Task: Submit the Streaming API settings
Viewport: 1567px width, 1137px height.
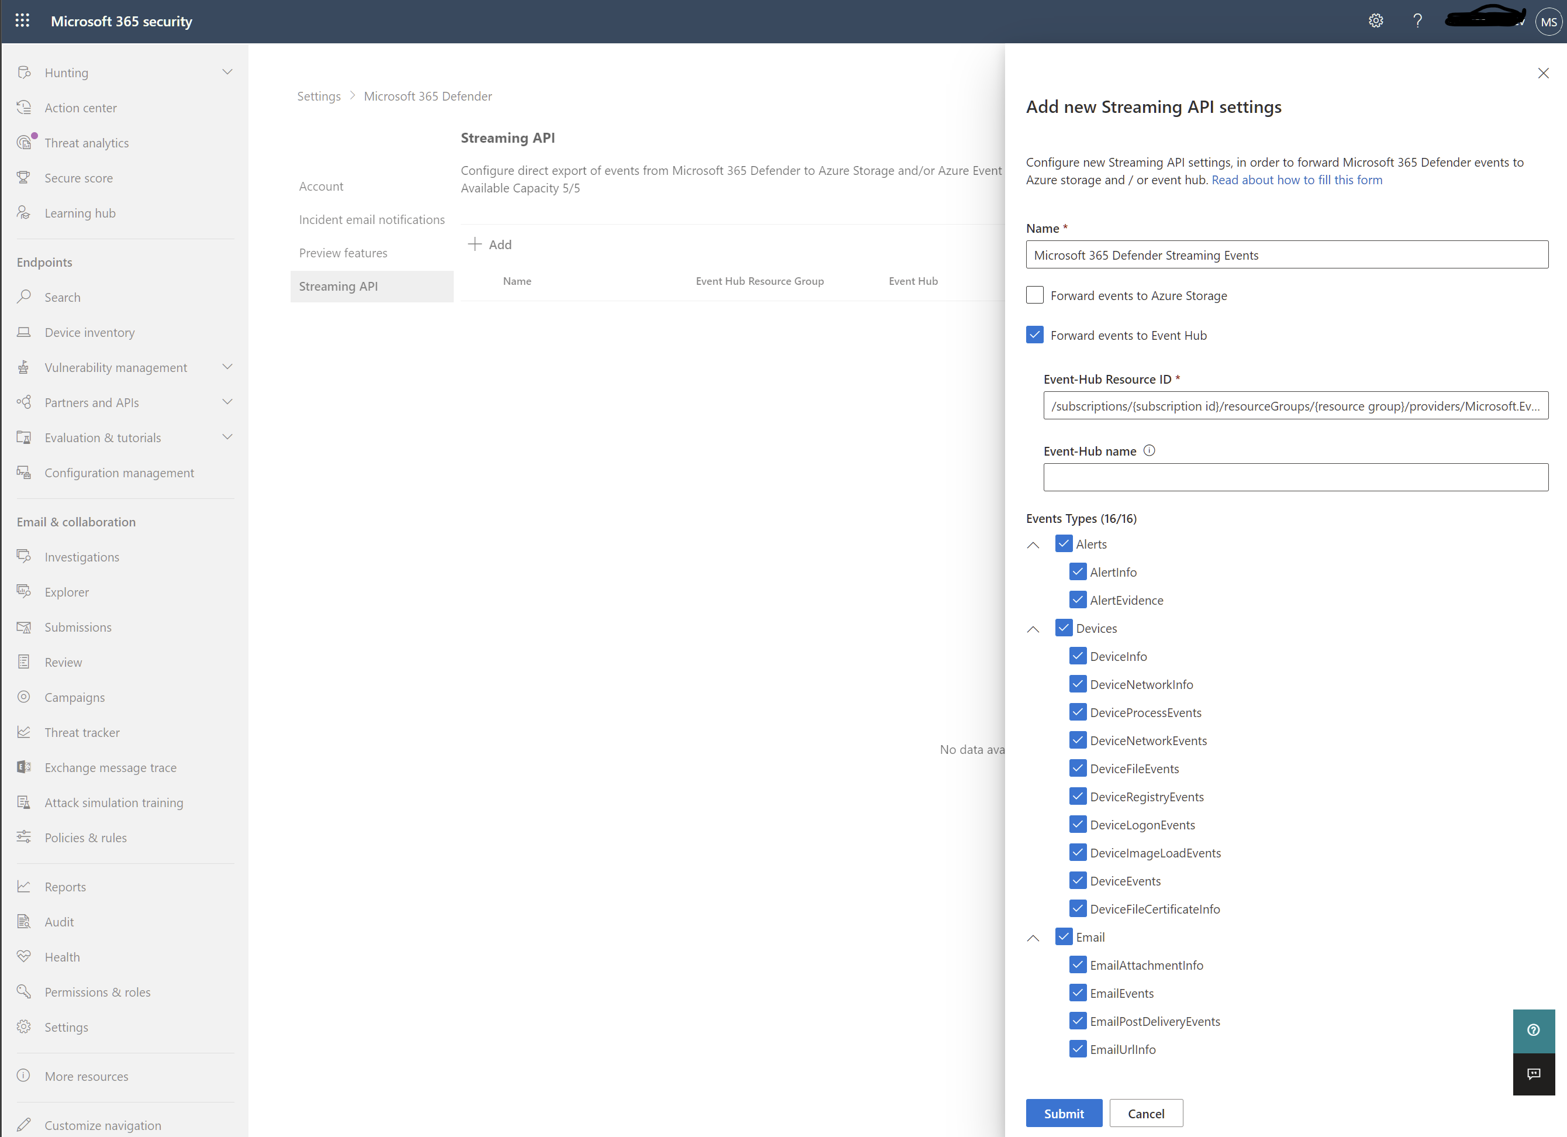Action: [x=1064, y=1113]
